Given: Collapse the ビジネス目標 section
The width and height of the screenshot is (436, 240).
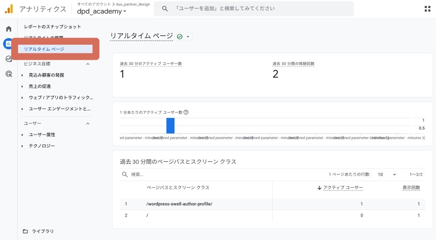Looking at the screenshot, I should click(x=87, y=64).
